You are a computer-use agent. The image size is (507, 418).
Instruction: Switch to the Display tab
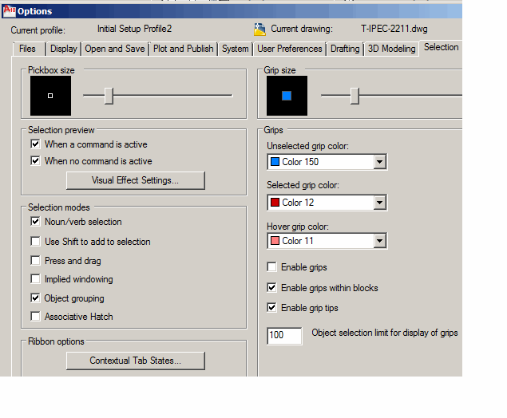tap(64, 49)
